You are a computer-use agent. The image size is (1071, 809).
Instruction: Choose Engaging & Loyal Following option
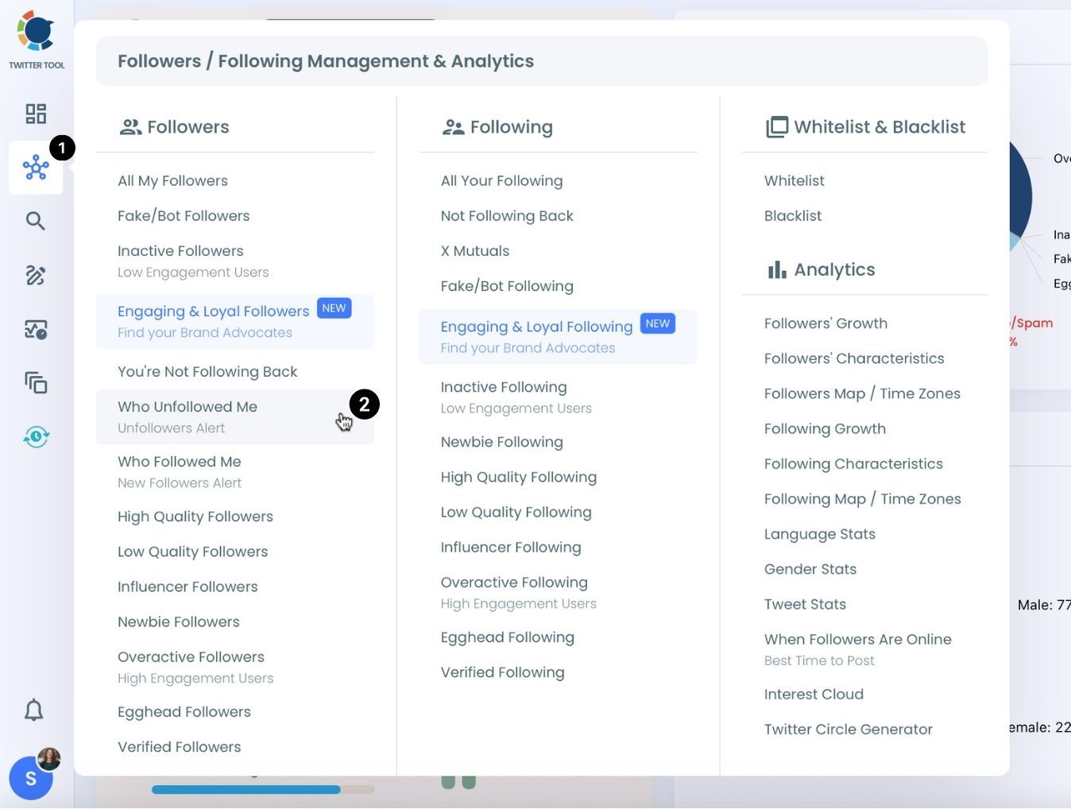tap(536, 327)
